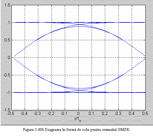The width and height of the screenshot is (153, 137).
Task: Click the -1.5 y-axis tick label
Action: pos(7,110)
